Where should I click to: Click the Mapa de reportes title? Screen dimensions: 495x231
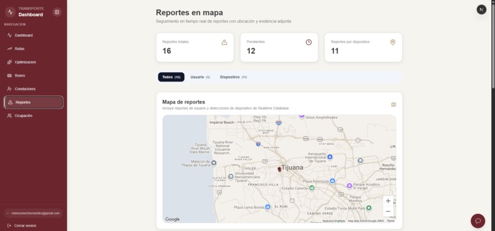click(184, 102)
